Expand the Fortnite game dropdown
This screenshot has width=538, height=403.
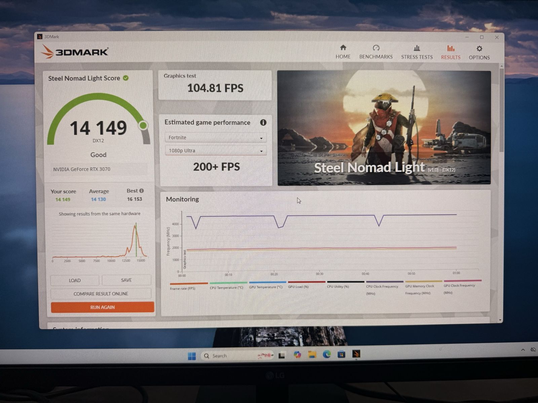[x=216, y=138]
